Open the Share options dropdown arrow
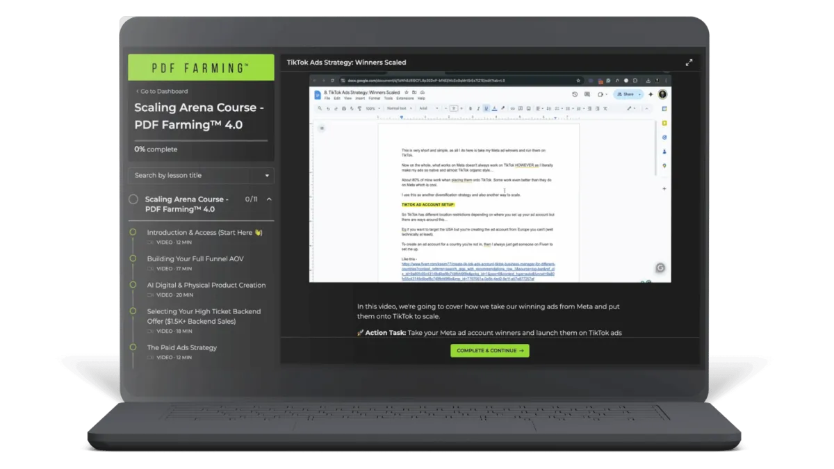The width and height of the screenshot is (834, 469). 640,94
